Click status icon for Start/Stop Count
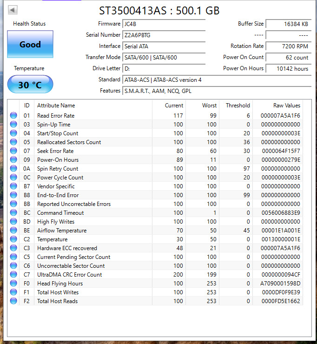The width and height of the screenshot is (317, 344). point(13,133)
